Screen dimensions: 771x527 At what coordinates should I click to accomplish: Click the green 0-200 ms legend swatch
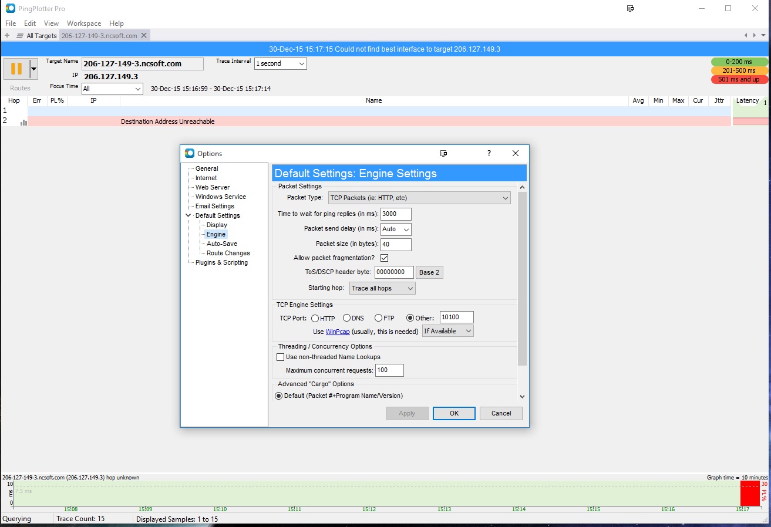(x=739, y=62)
